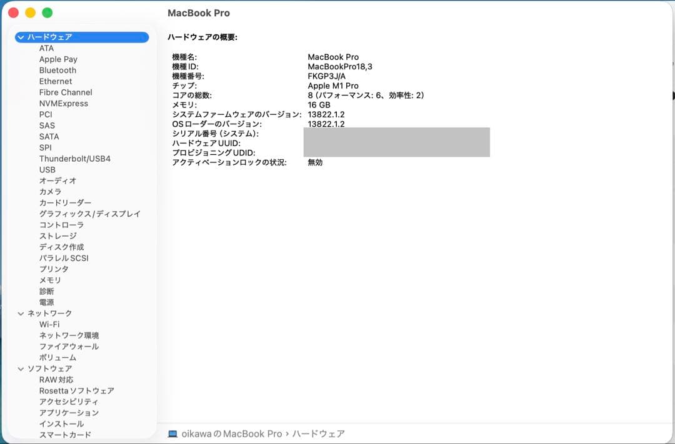The image size is (675, 444).
Task: Click the ハードウェア breadcrumb at the bottom
Action: pos(320,433)
